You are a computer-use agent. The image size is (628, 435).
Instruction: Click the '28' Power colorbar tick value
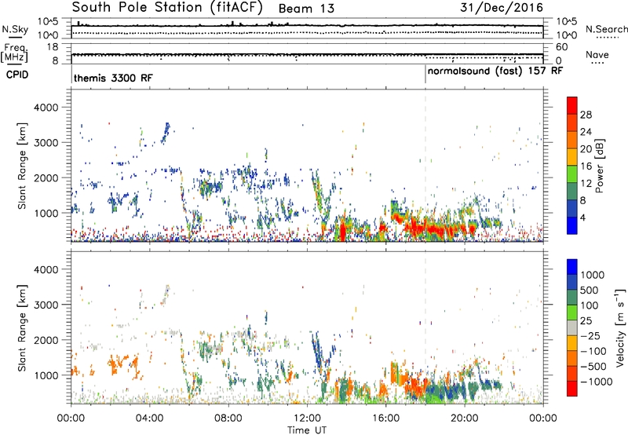pos(586,115)
